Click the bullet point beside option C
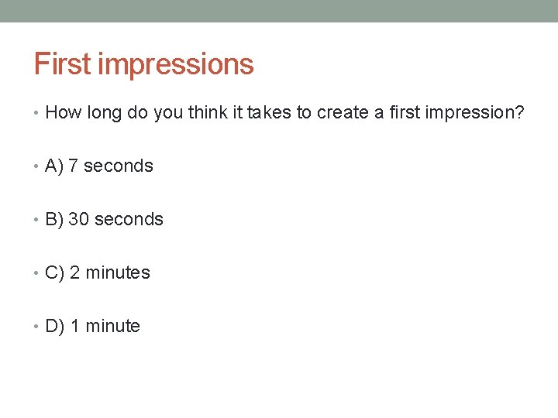Viewport: 558px width, 418px height. [36, 272]
